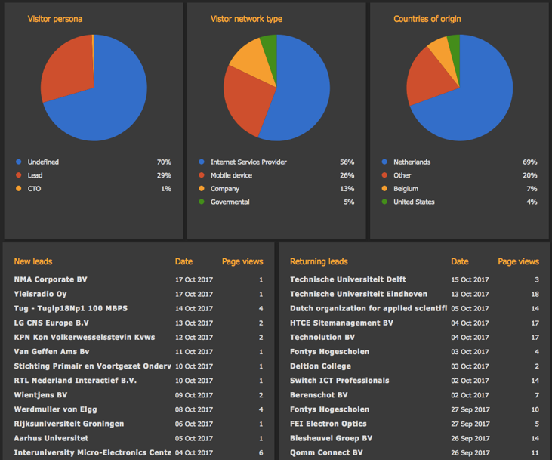Open Fontys Hogescholen lead dated 03 Oct 2017

(x=330, y=352)
